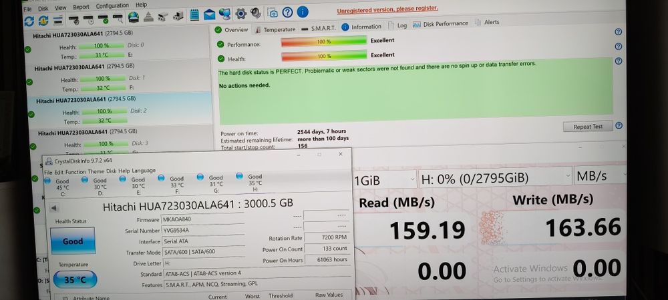Open CrystalDiskInfo Function menu
Viewport: 668px width, 300px height.
tap(76, 171)
